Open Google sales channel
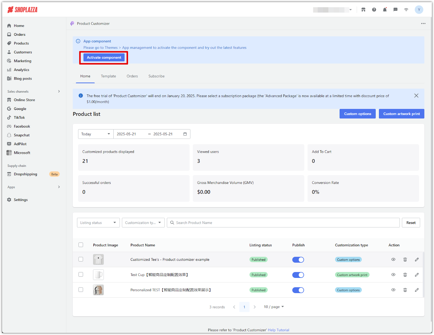This screenshot has height=335, width=434. (20, 109)
